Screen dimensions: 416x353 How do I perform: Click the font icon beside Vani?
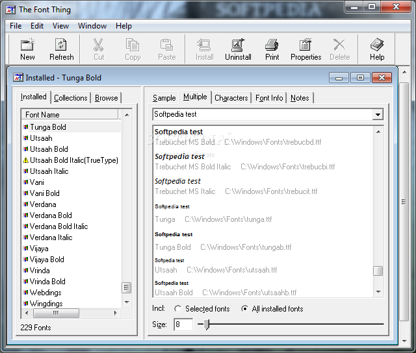25,182
